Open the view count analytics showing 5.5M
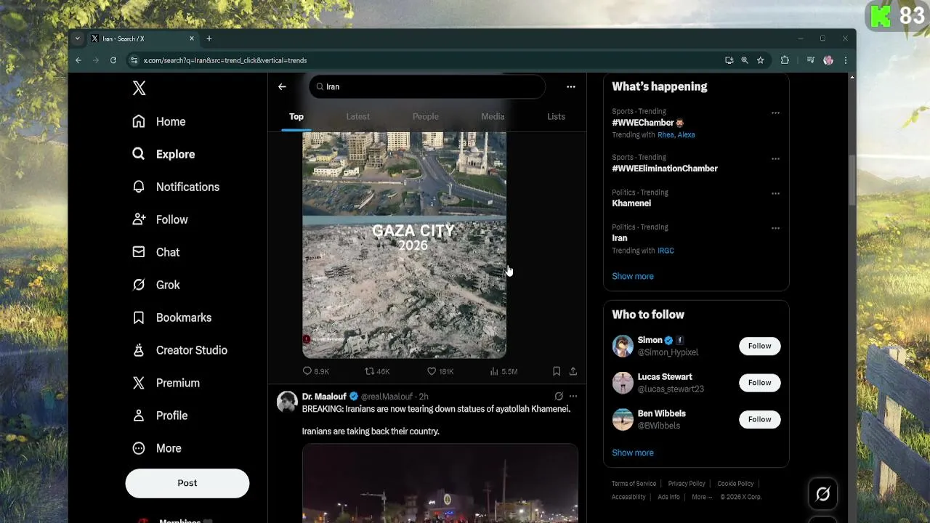The image size is (930, 523). [504, 371]
